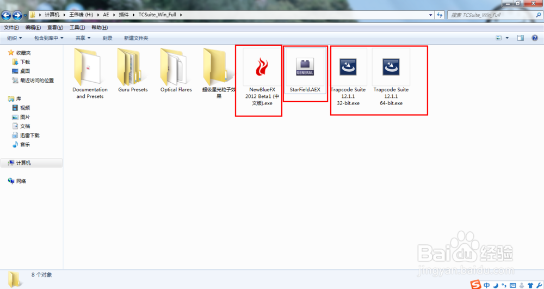Open 最近访问的位置 in navigation pane
The height and width of the screenshot is (289, 544).
pos(33,80)
